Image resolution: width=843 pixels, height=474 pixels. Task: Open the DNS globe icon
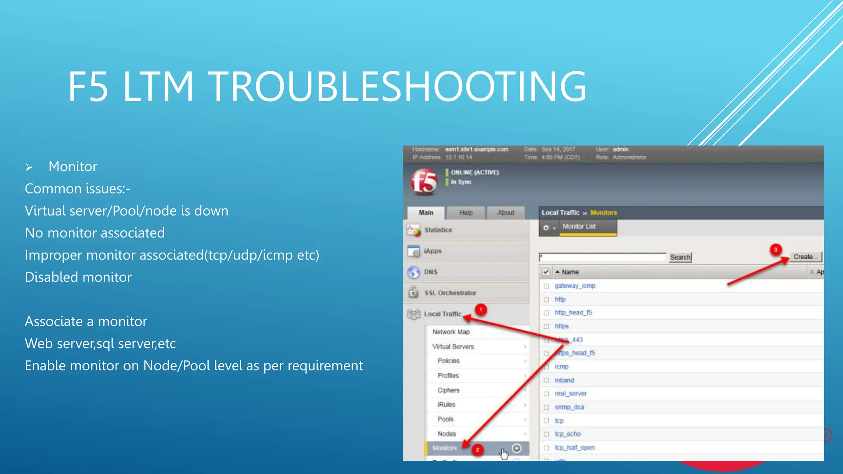(x=414, y=272)
